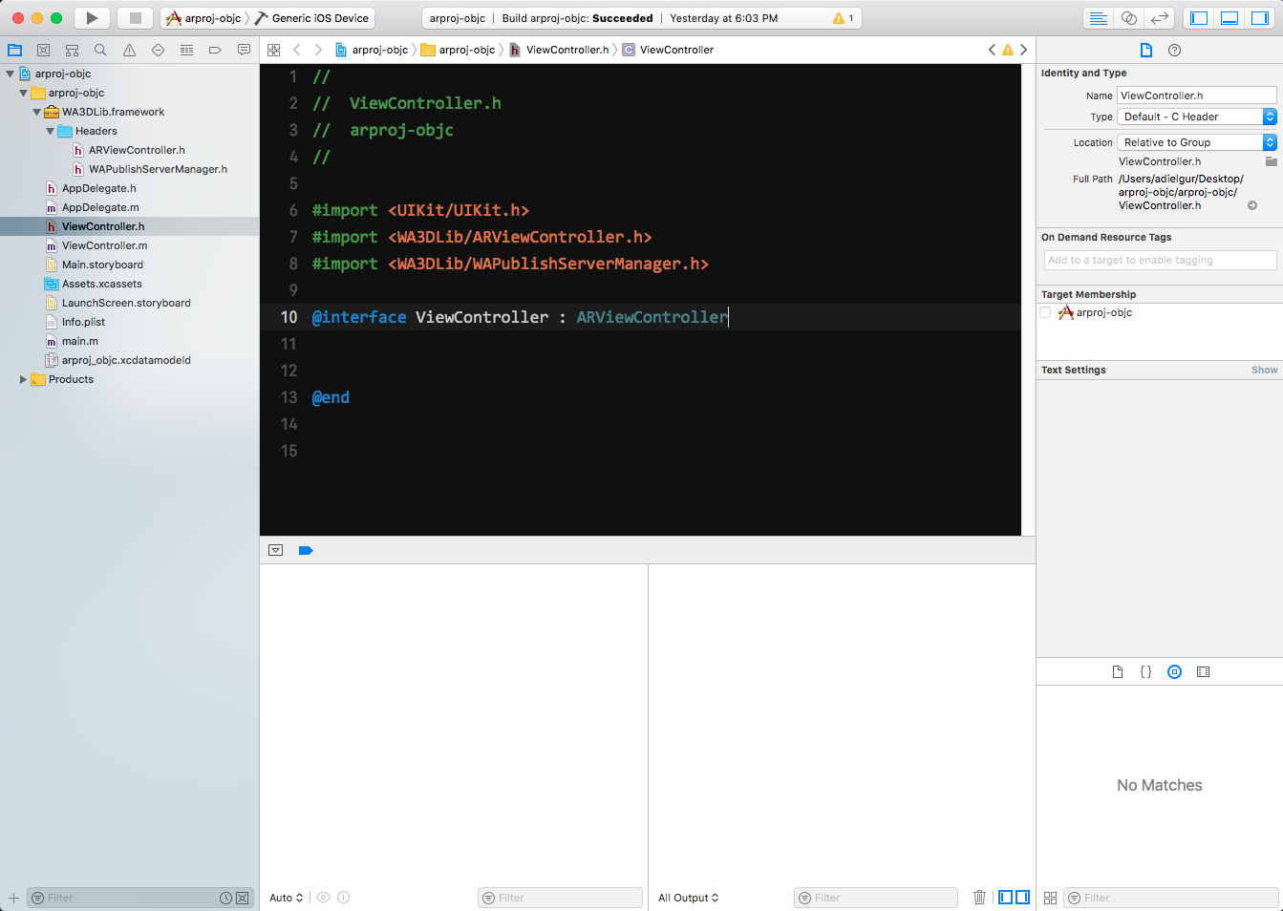Switch library to icon grid view
The width and height of the screenshot is (1283, 911).
(x=1050, y=898)
